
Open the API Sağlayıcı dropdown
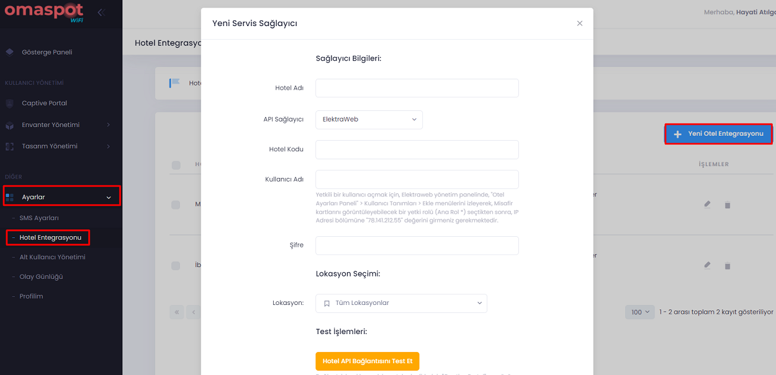(x=369, y=120)
